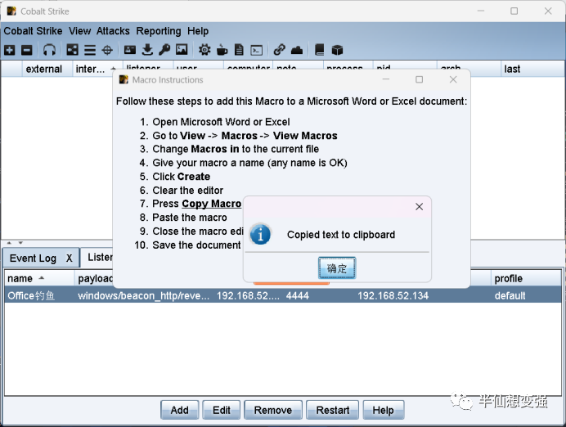Open the View menu
The width and height of the screenshot is (566, 427).
(x=80, y=31)
